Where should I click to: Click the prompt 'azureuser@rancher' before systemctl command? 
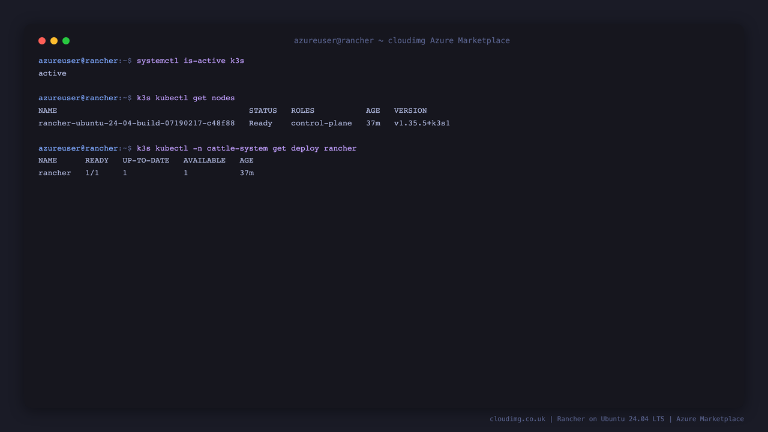(x=78, y=61)
